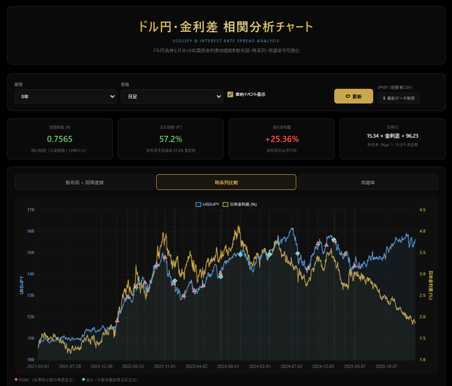Select the 時系列比較 tab
Screen dimensions: 452x386
pos(226,182)
